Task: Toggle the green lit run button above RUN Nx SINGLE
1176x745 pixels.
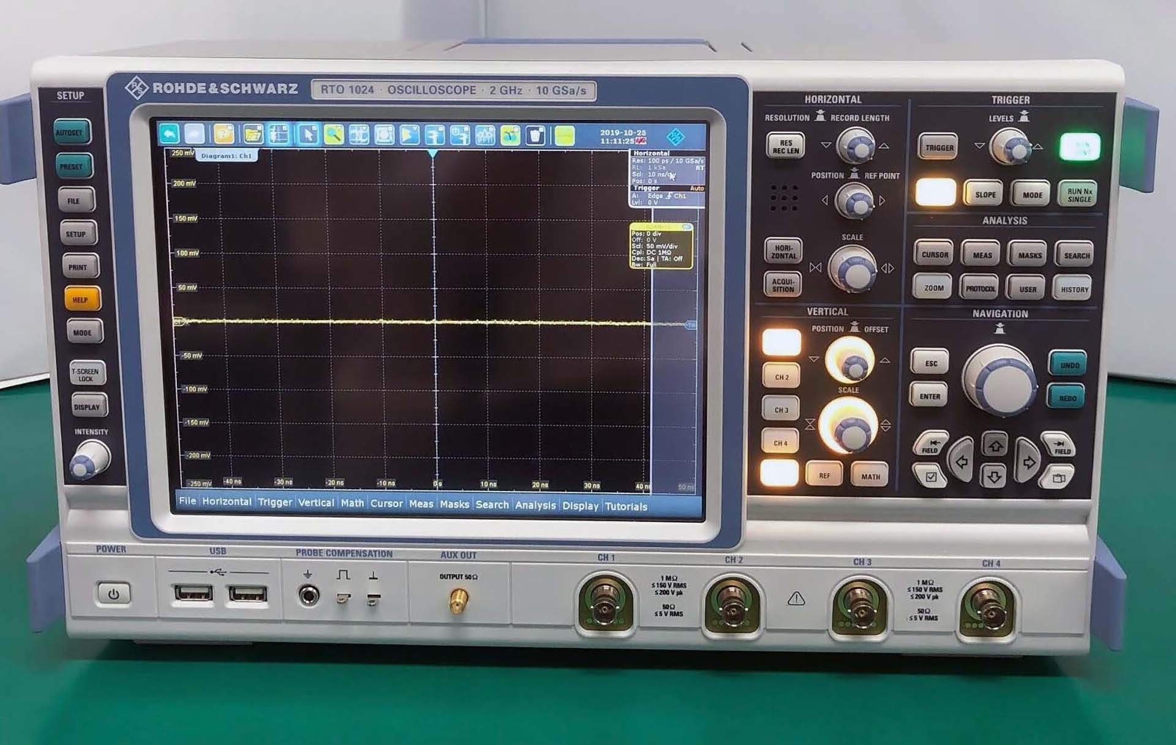Action: (1080, 147)
